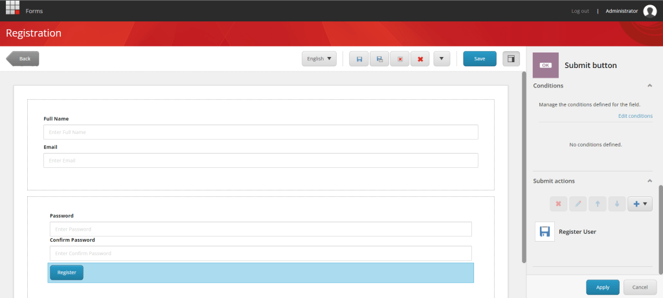Viewport: 663px width, 298px height.
Task: Click the Edit conditions link
Action: (x=635, y=116)
